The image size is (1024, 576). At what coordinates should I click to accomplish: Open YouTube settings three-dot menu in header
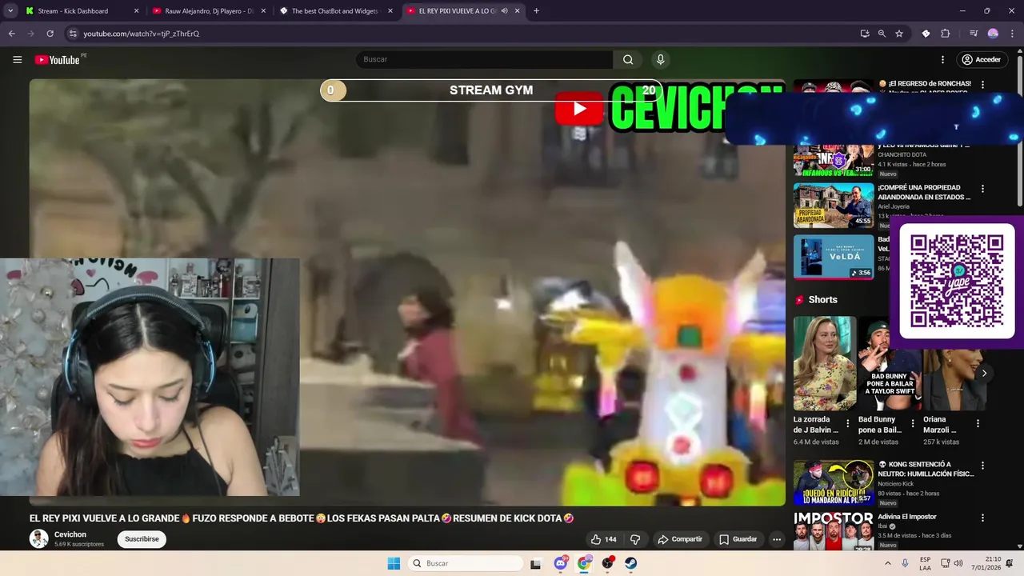coord(942,59)
